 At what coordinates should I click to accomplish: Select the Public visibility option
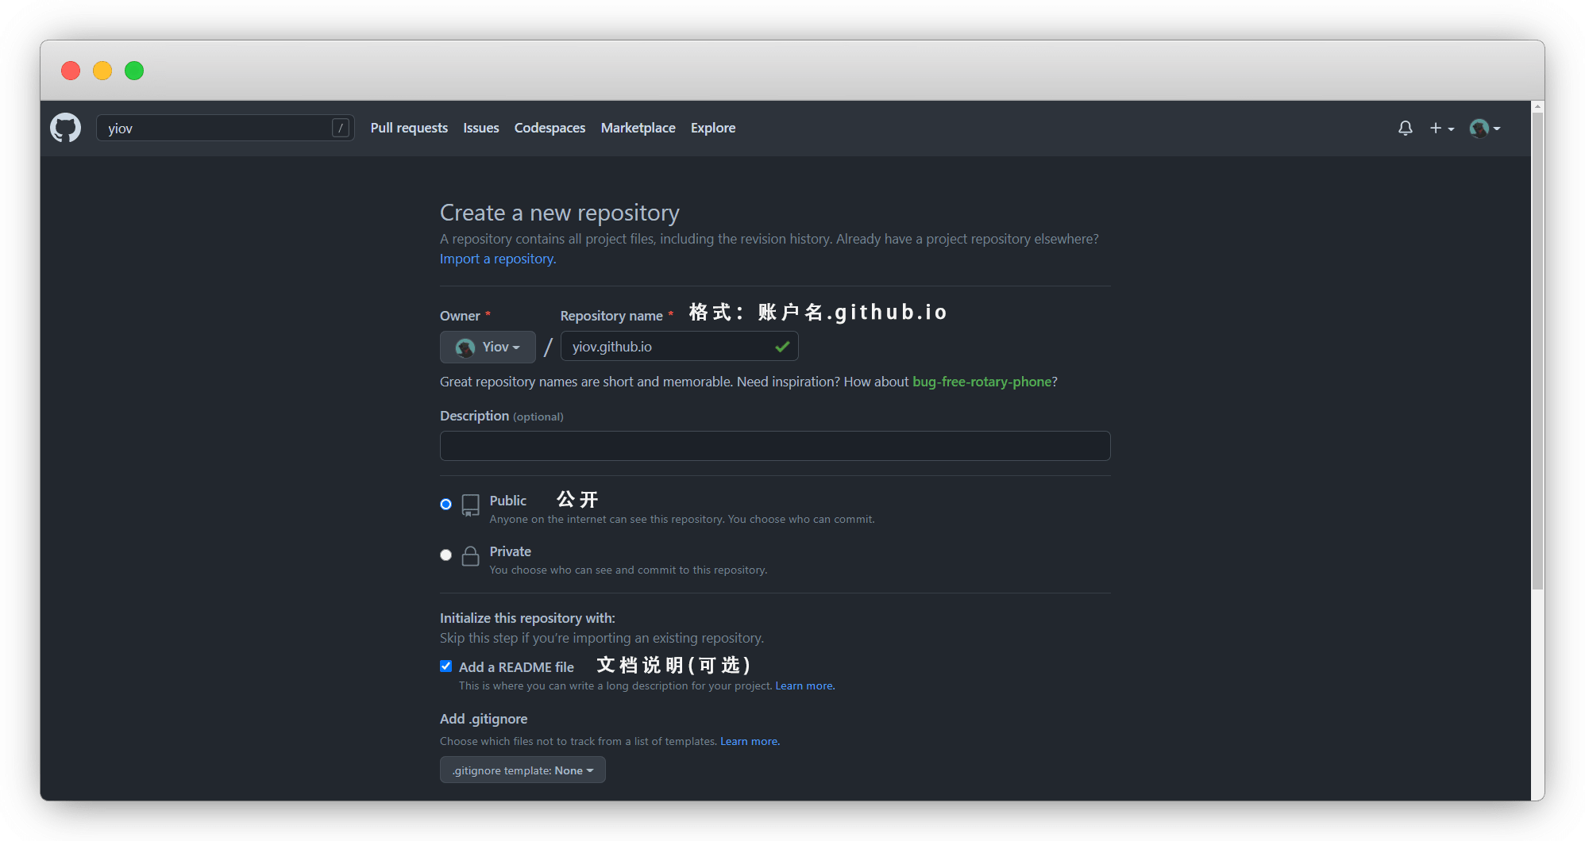(445, 504)
